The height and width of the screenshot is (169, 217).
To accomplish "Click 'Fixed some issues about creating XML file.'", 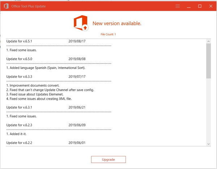I will tap(39, 99).
